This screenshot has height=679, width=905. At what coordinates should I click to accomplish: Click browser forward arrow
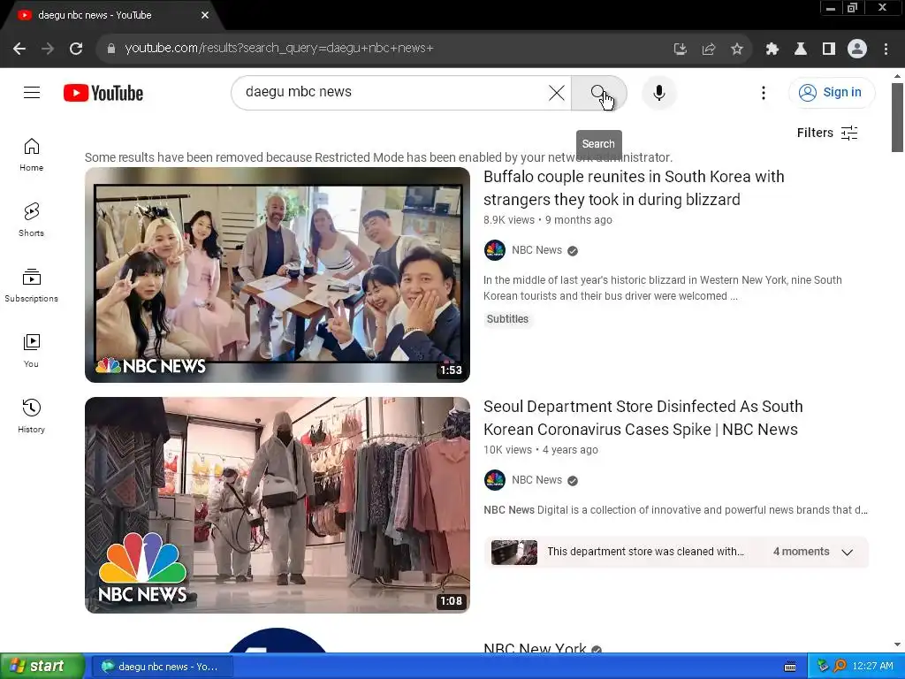(x=48, y=49)
